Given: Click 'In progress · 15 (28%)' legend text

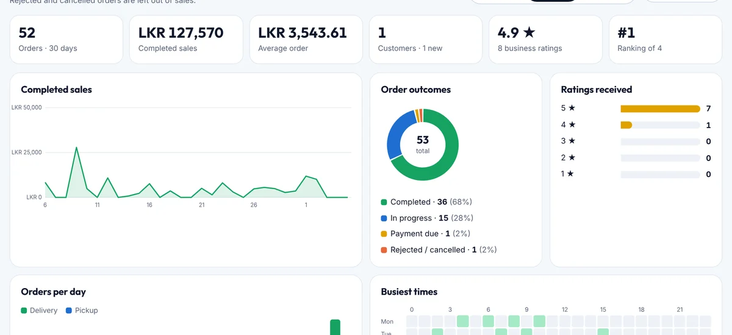Looking at the screenshot, I should pyautogui.click(x=432, y=218).
